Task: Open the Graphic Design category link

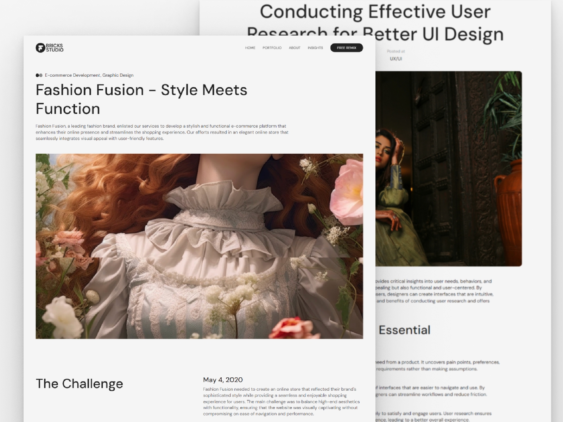Action: (x=119, y=75)
